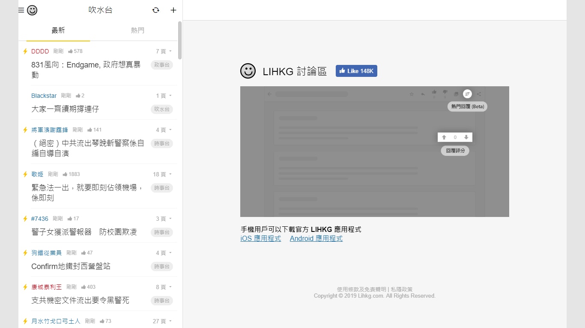Click username Blackstar
This screenshot has height=328, width=585.
[x=44, y=96]
